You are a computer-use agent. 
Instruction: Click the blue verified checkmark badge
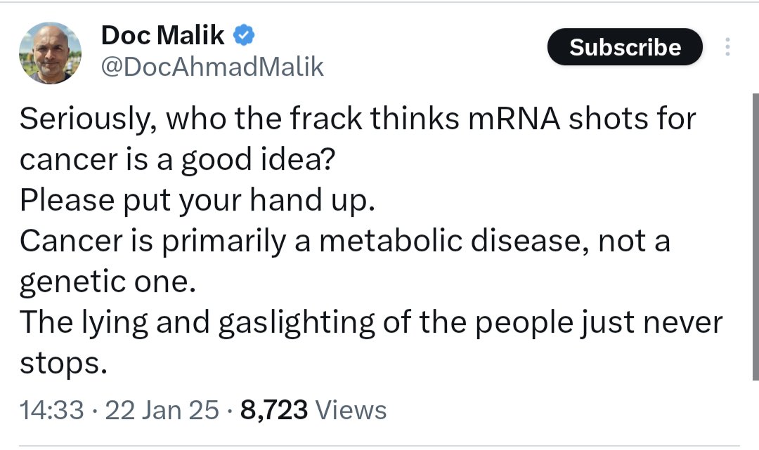coord(245,35)
